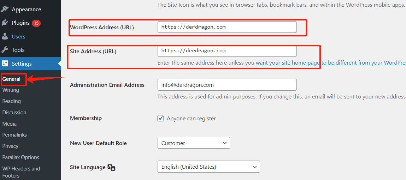Click the New User Default Role label

click(98, 143)
